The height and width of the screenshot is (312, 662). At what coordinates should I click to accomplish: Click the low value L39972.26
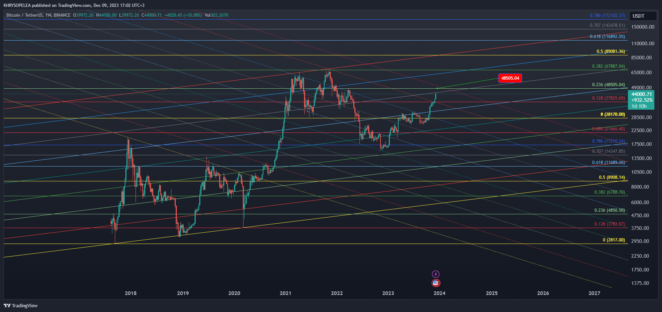pos(129,15)
